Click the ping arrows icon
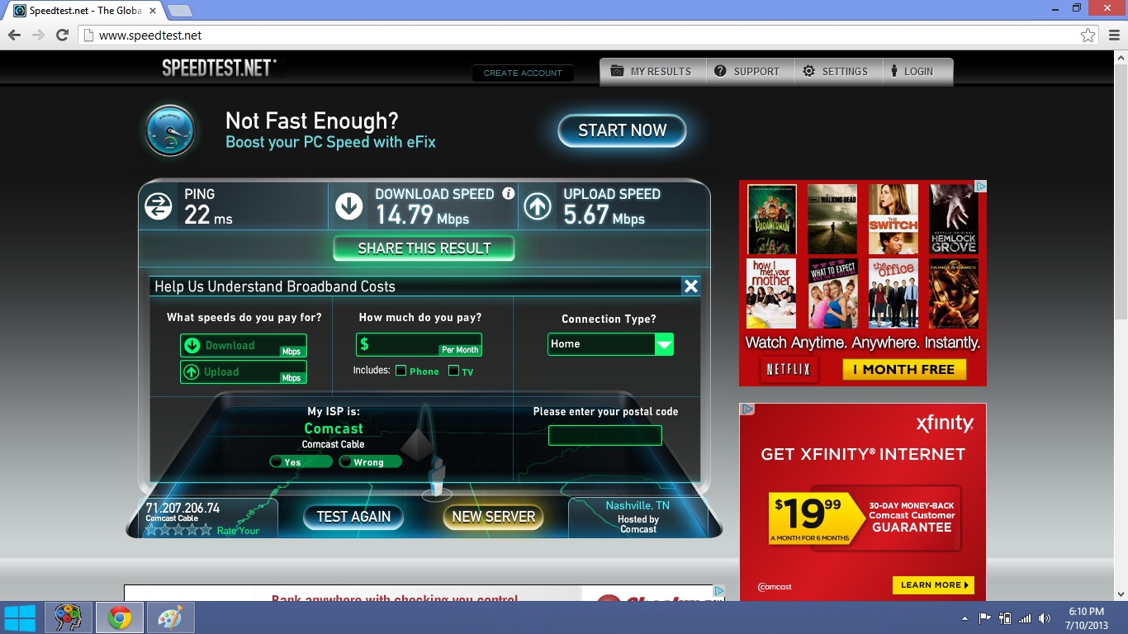This screenshot has height=634, width=1128. (x=159, y=206)
